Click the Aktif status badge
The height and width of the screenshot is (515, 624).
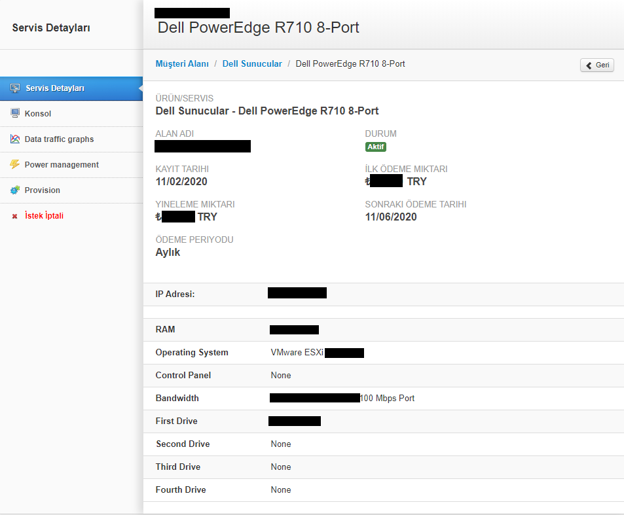coord(376,147)
